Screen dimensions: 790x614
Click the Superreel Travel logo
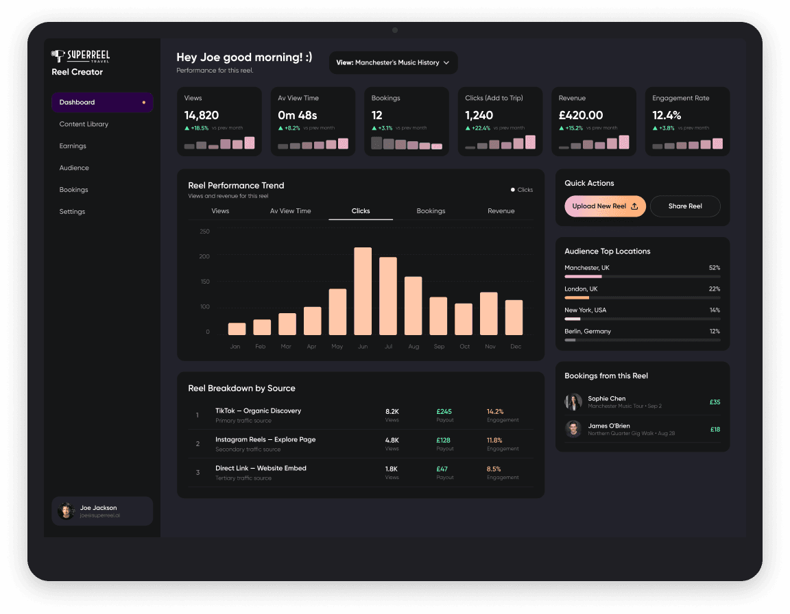(x=81, y=56)
